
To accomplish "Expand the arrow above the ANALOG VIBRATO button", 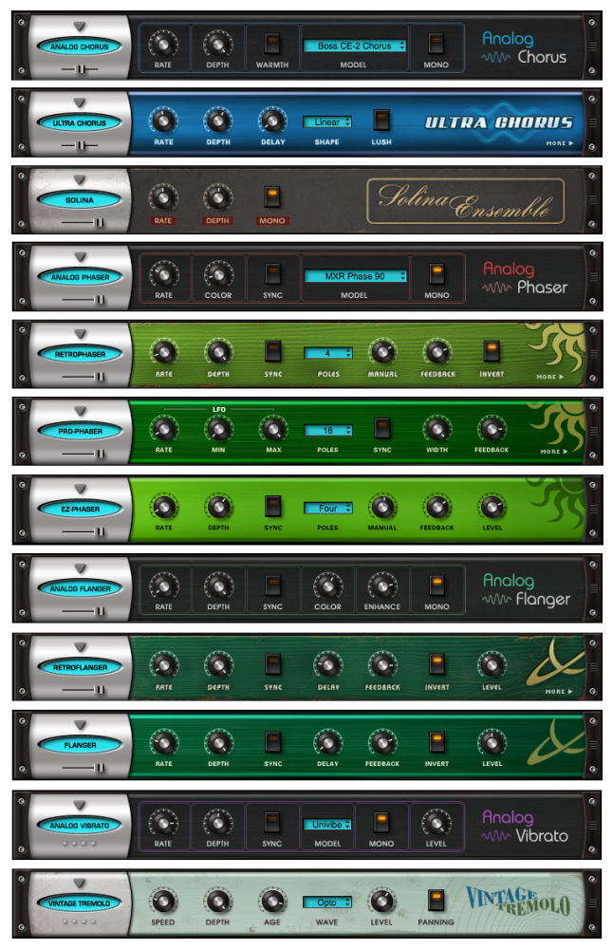I will pyautogui.click(x=80, y=806).
